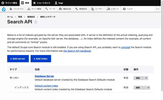
Task: Click 編集 button for Default content index
Action: click(x=140, y=88)
